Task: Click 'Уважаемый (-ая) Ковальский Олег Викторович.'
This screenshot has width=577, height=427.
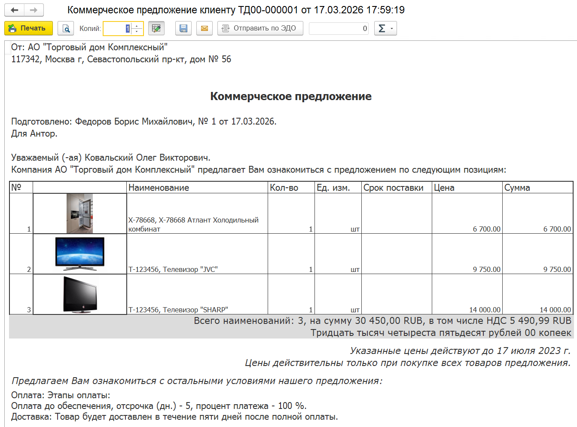Action: [x=111, y=158]
